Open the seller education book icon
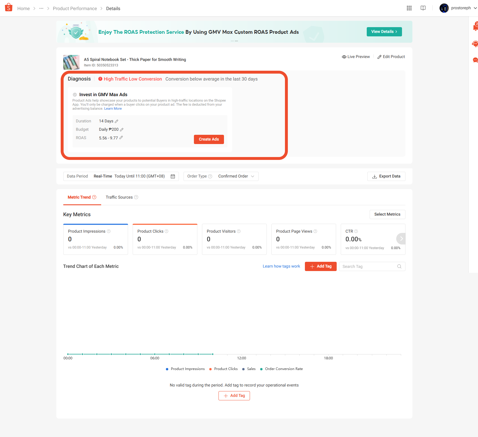 click(423, 8)
